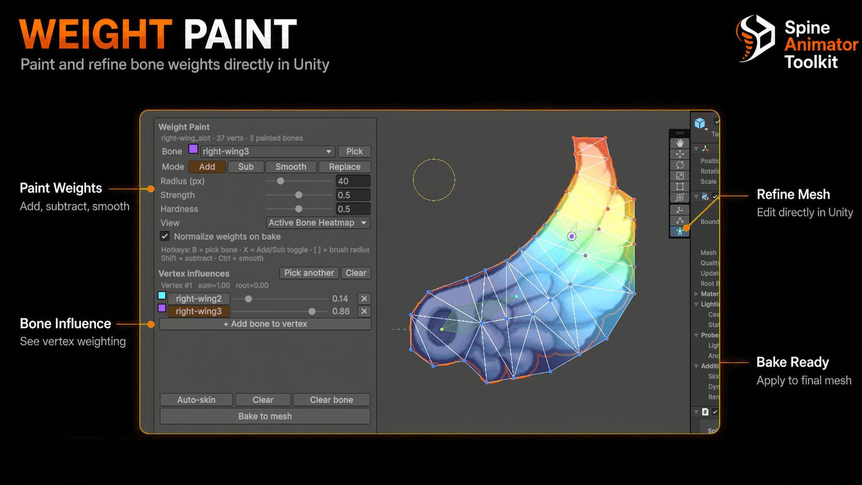This screenshot has height=485, width=862.
Task: Click the axis gizmo editor tool
Action: (679, 210)
